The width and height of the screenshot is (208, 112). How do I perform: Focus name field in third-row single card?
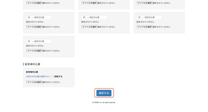(39, 41)
